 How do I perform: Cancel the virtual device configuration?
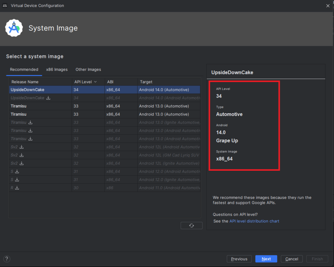(292, 259)
